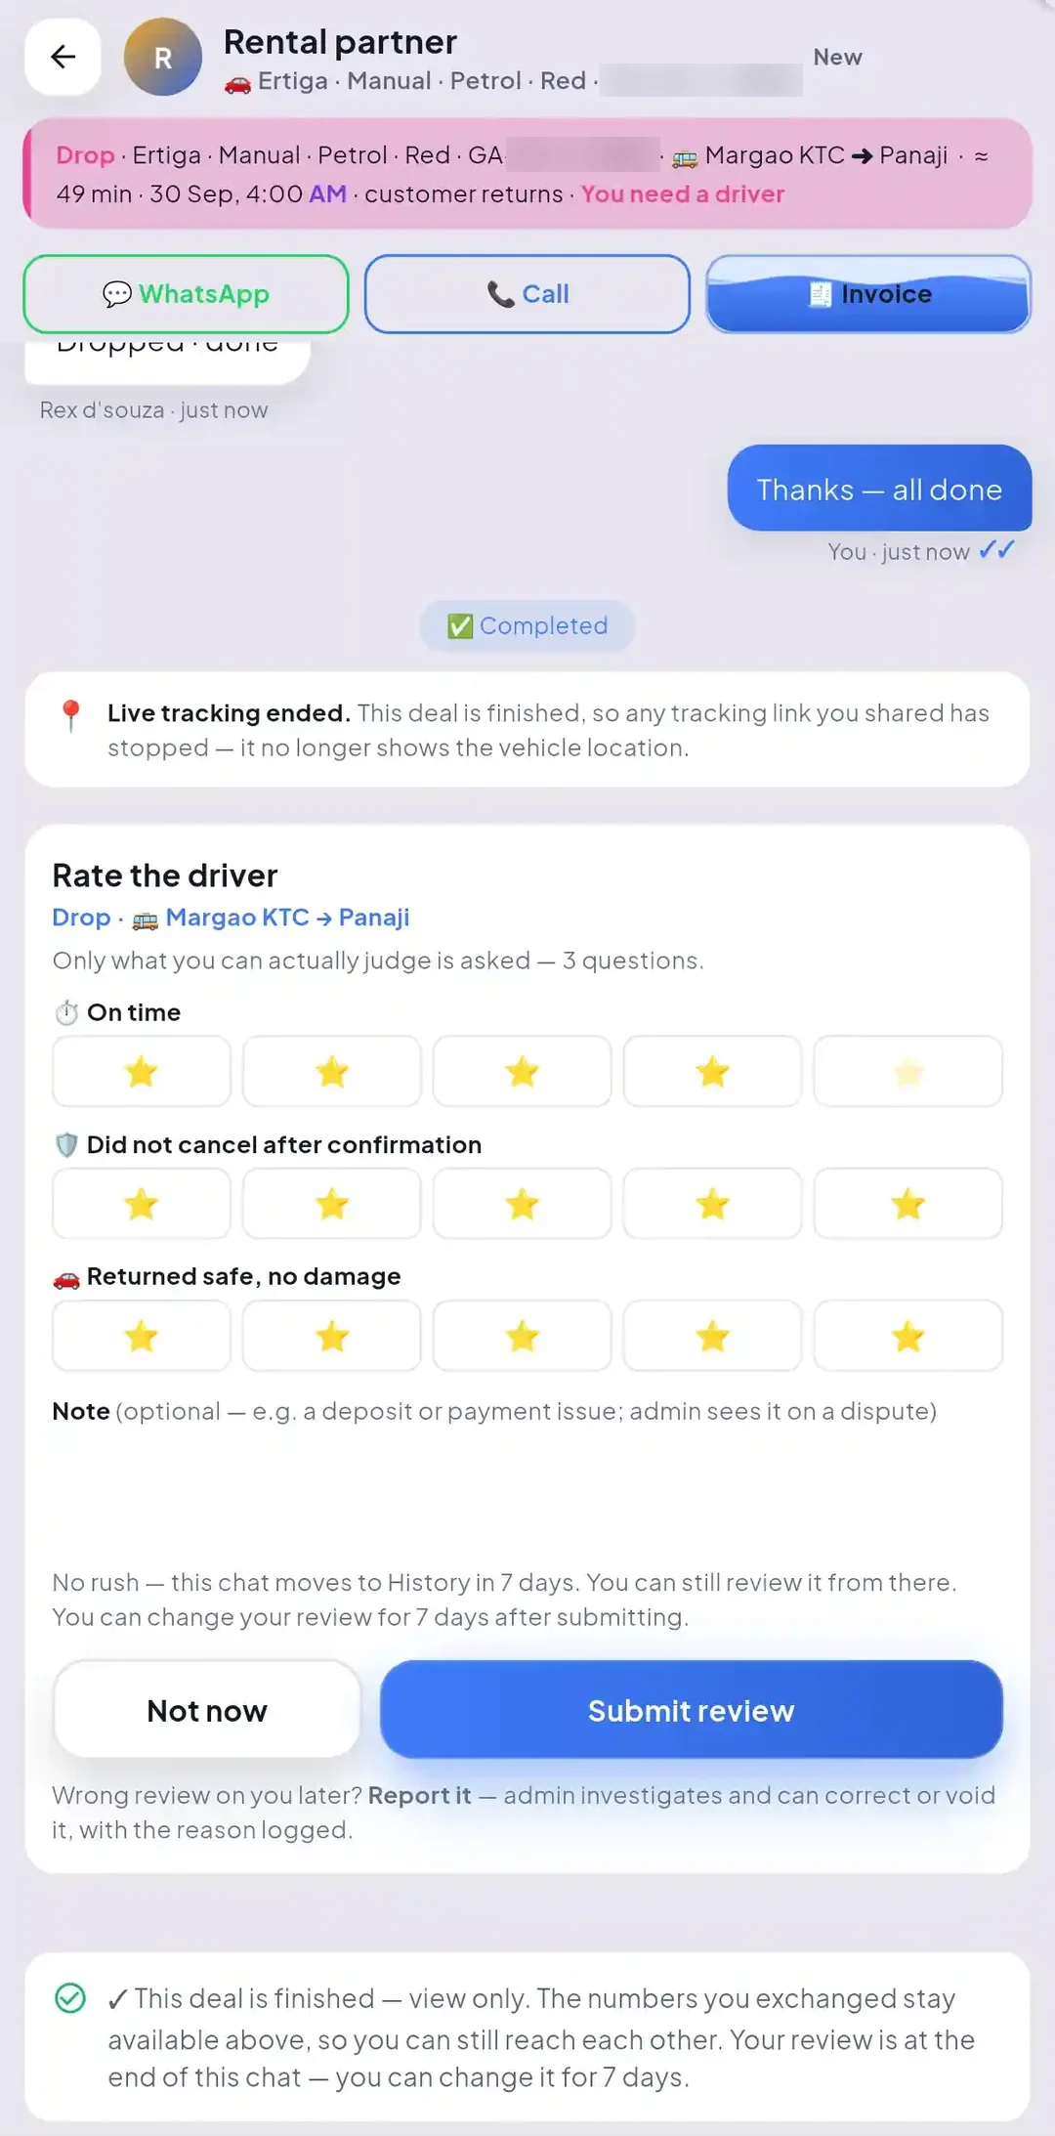Viewport: 1055px width, 2136px height.
Task: Dismiss review with Not now
Action: pos(207,1710)
